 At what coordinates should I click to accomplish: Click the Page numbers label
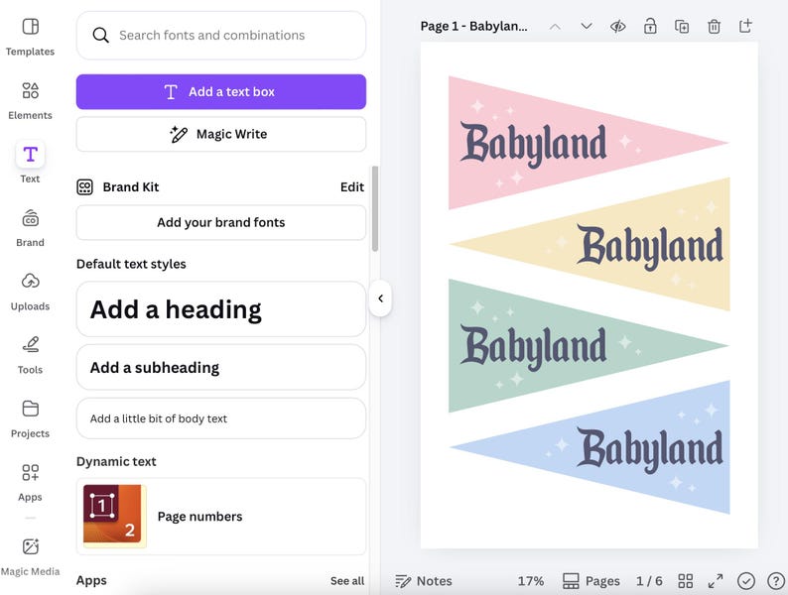coord(200,517)
